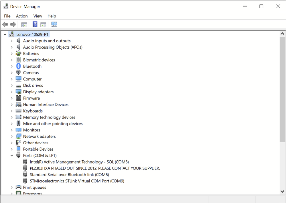The width and height of the screenshot is (286, 203).
Task: Click the Biometric devices fingerprint icon
Action: click(x=18, y=60)
